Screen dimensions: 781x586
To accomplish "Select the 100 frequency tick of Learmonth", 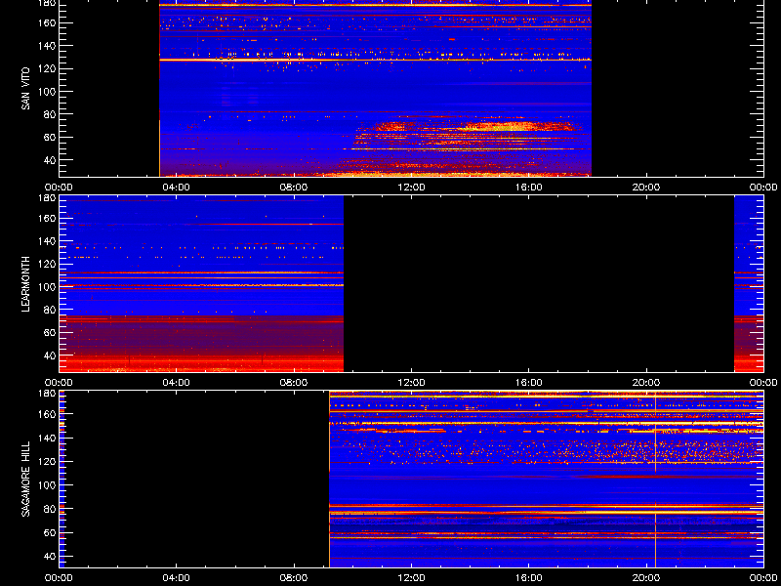I will tap(49, 287).
